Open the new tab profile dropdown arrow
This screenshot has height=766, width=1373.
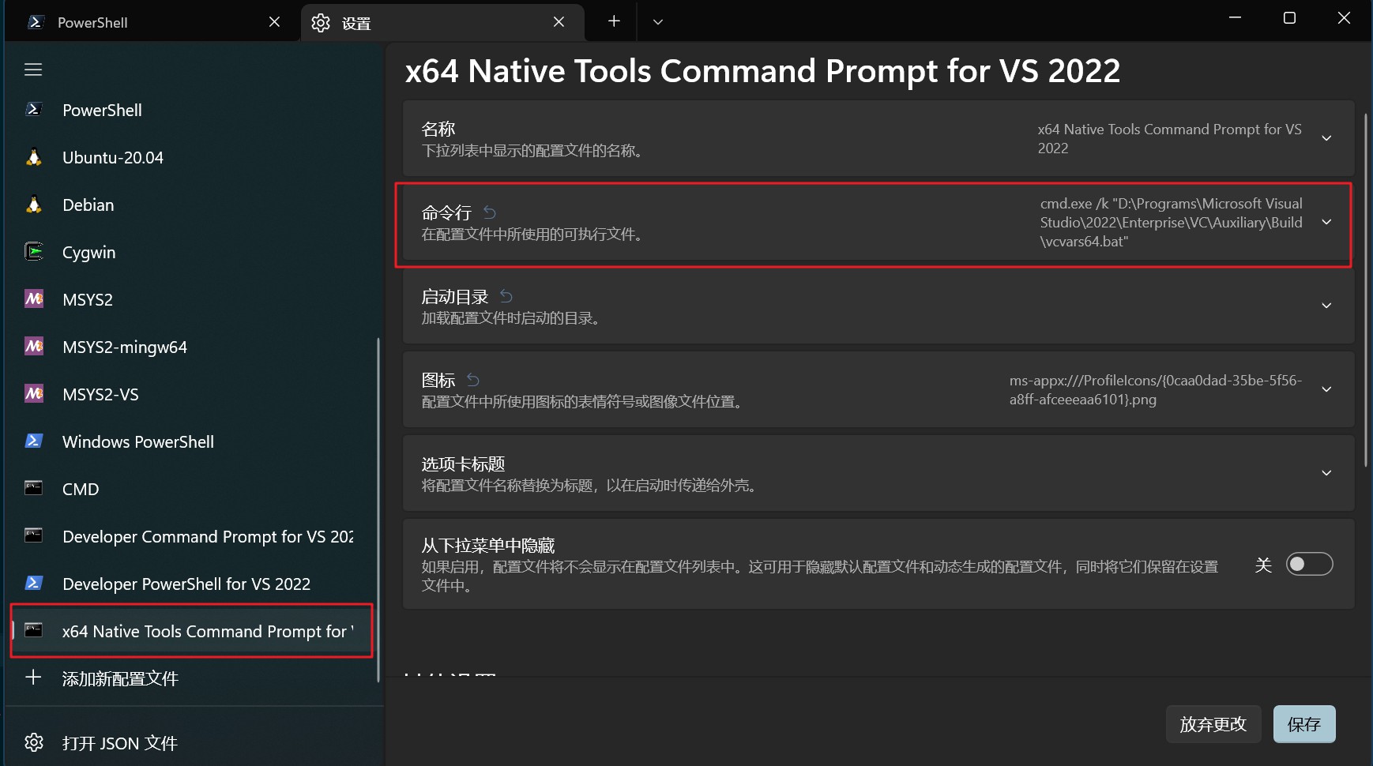pos(657,22)
